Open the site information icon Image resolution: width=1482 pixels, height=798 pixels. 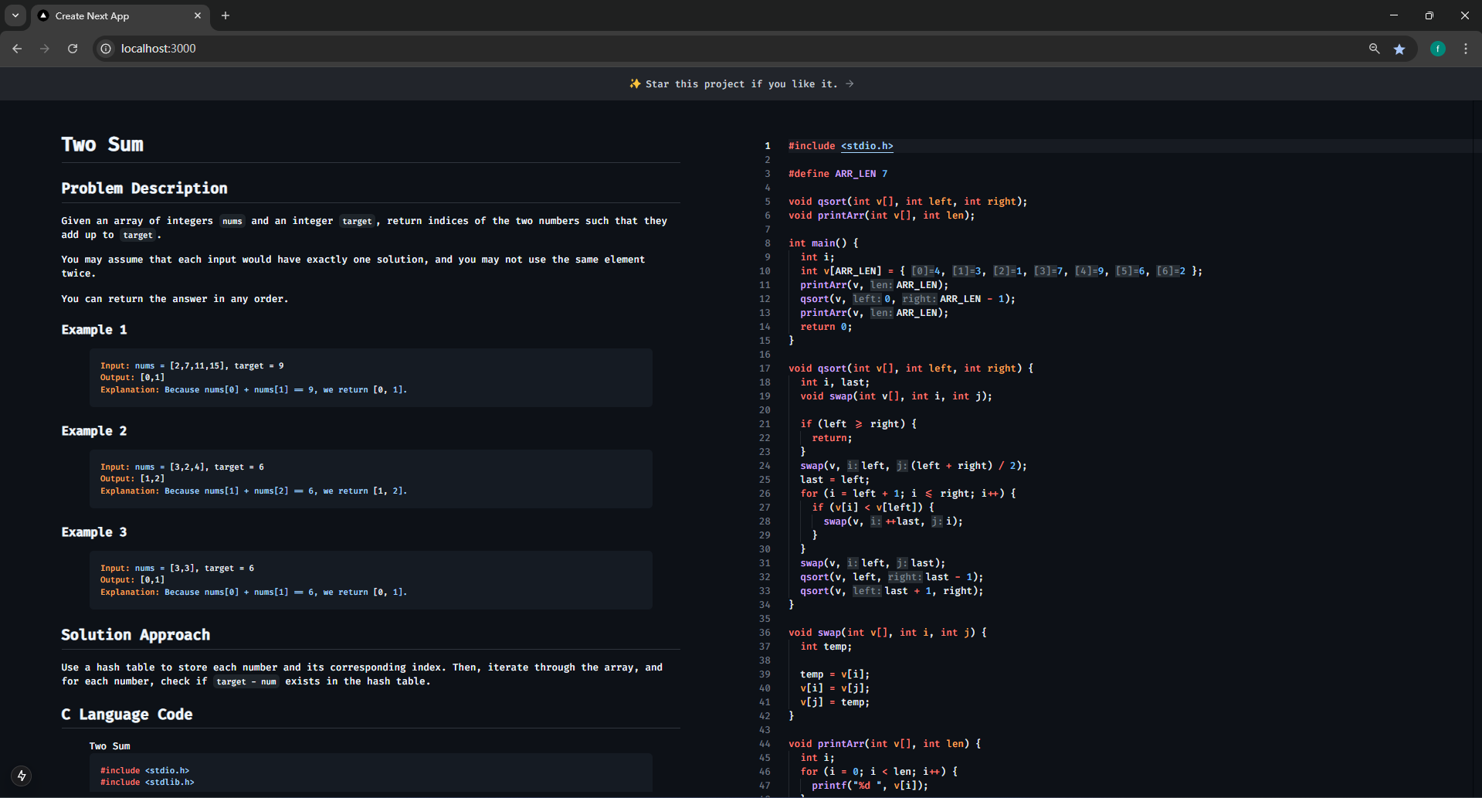[107, 49]
